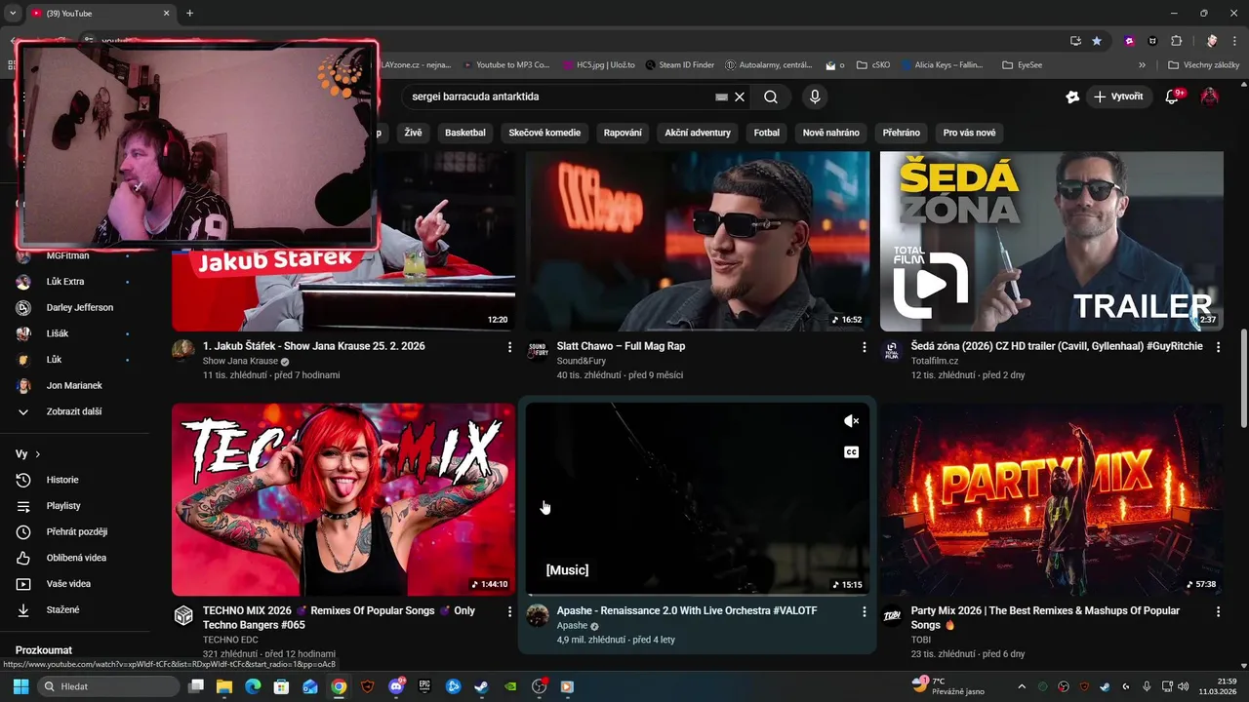Open Chrome extensions puzzle icon
This screenshot has width=1249, height=702.
(x=1176, y=41)
